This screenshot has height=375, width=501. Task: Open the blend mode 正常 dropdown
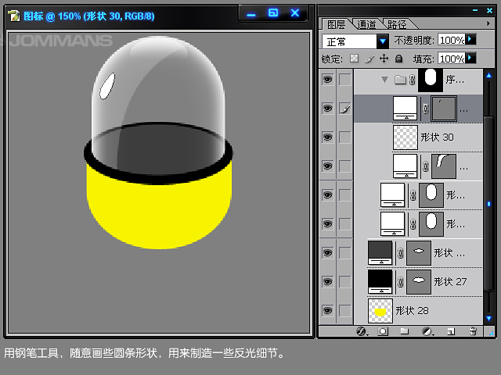point(383,41)
